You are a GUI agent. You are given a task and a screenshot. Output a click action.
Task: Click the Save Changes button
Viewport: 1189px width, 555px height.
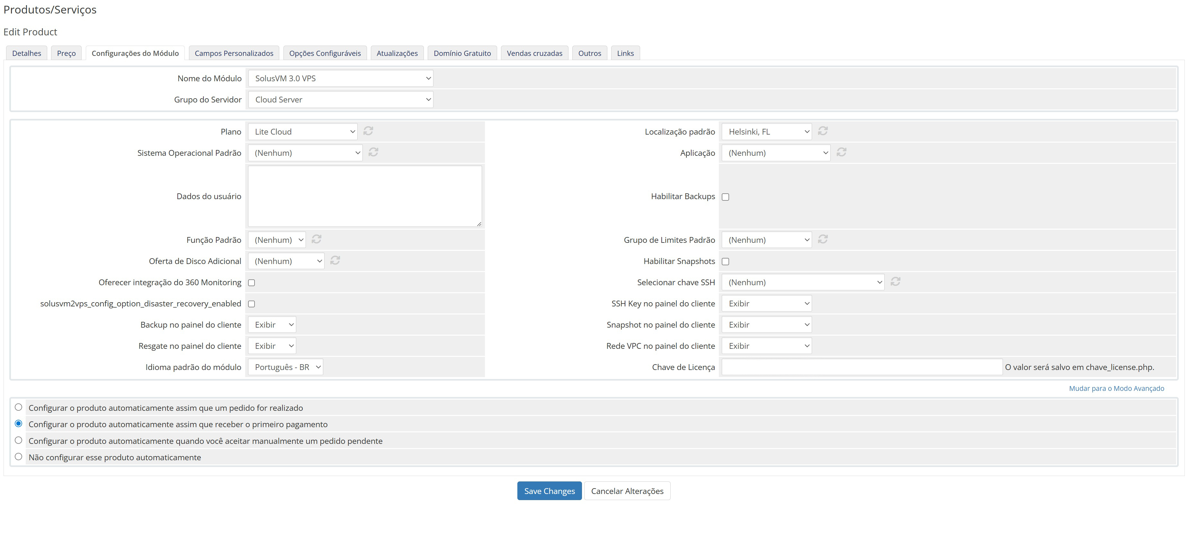click(549, 491)
